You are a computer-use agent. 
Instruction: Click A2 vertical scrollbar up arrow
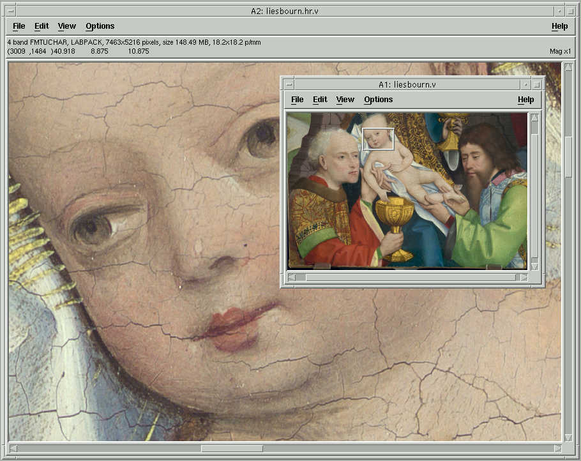click(x=568, y=67)
